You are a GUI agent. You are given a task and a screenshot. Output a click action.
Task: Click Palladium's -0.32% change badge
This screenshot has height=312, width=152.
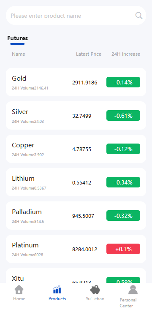(x=123, y=216)
